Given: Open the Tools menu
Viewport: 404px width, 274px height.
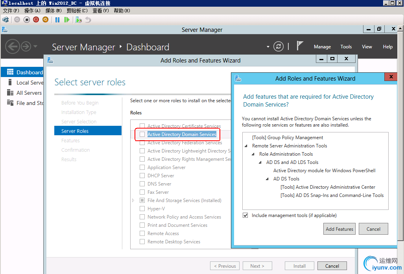Looking at the screenshot, I should pos(346,47).
